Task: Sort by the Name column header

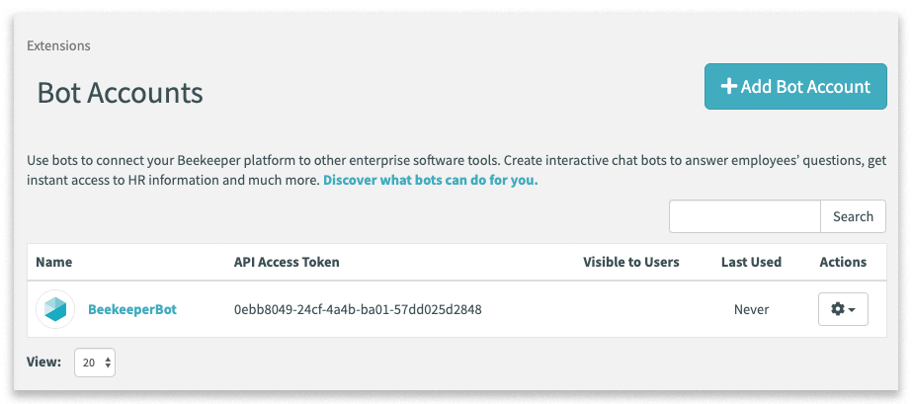Action: click(54, 262)
